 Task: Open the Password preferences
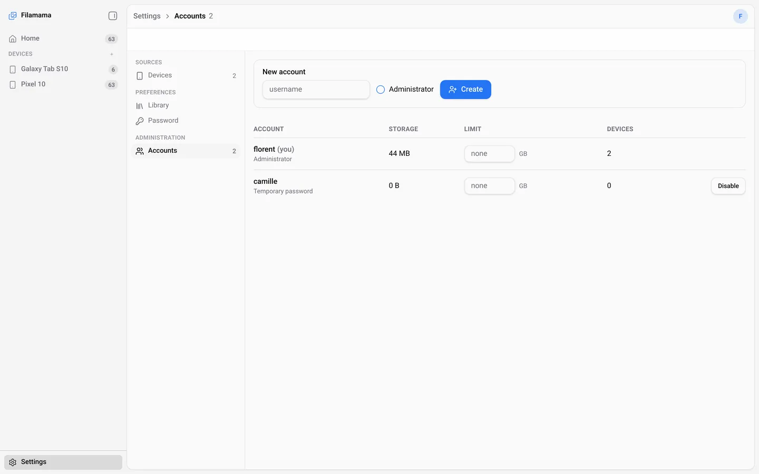pos(186,121)
